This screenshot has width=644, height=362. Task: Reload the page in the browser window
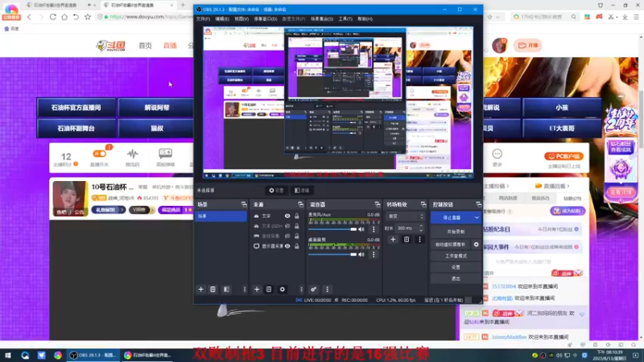[x=52, y=17]
